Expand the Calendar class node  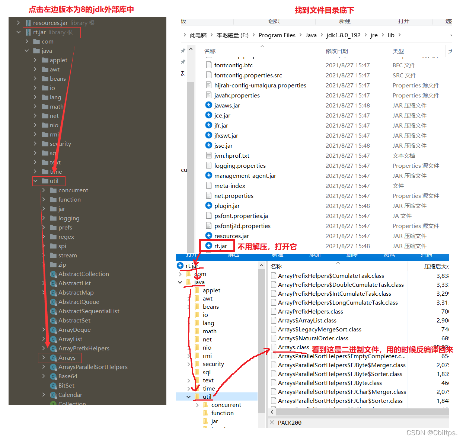44,395
